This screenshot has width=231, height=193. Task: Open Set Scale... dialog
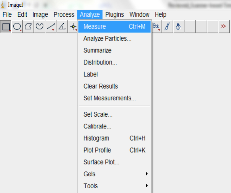pyautogui.click(x=114, y=114)
